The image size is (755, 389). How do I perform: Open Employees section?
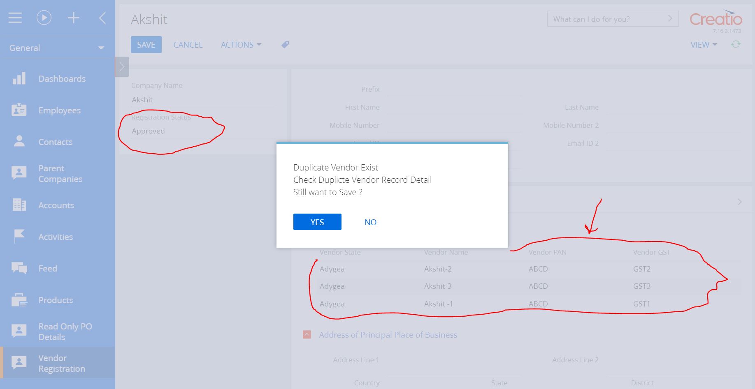point(59,110)
